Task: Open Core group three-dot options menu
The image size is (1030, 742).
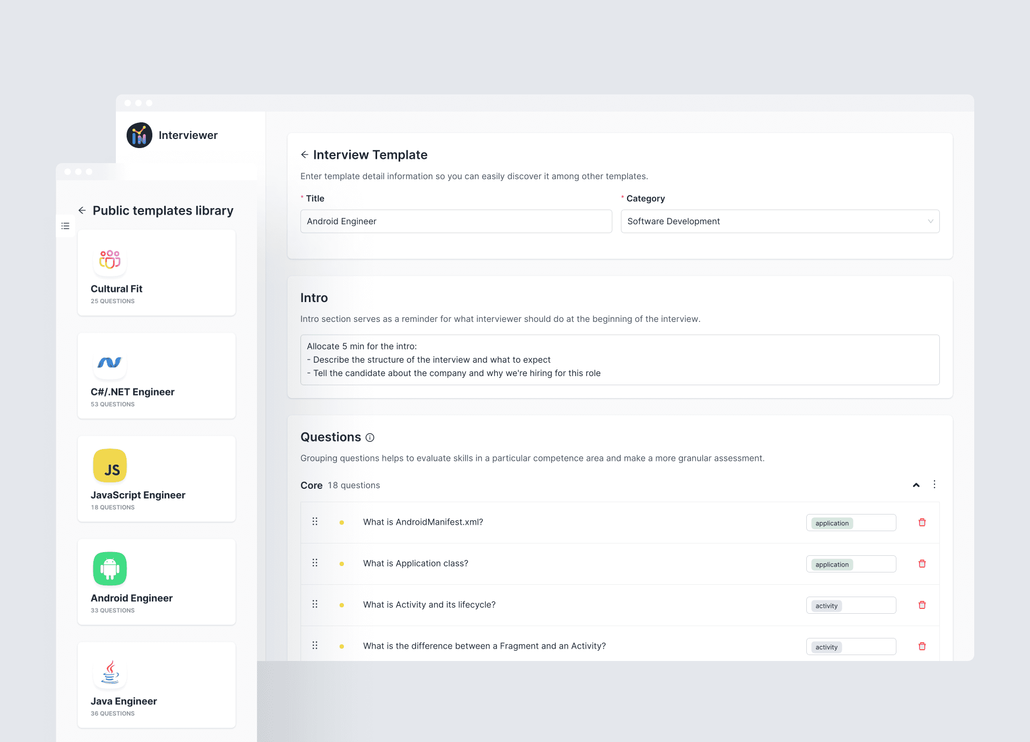Action: [934, 484]
